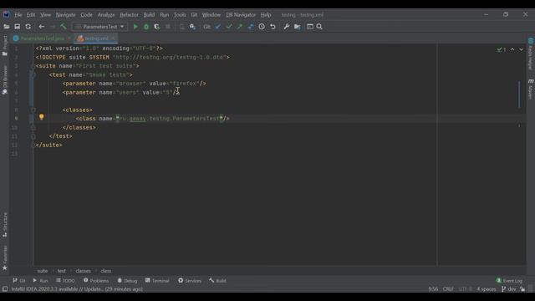The width and height of the screenshot is (535, 301).
Task: Click the Reload from disk icon
Action: (x=28, y=27)
